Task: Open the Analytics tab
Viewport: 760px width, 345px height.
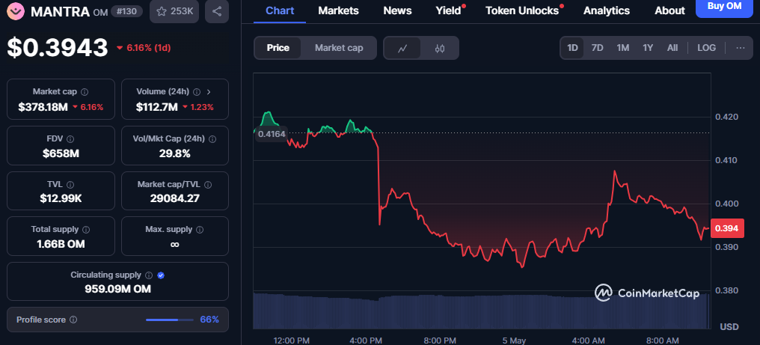Action: pyautogui.click(x=607, y=10)
